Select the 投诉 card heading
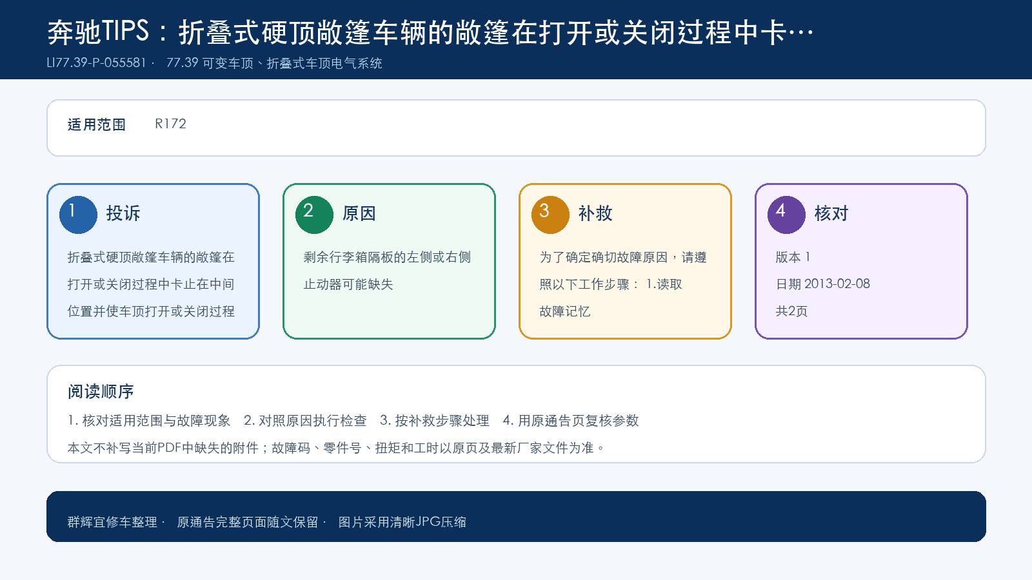 tap(123, 213)
